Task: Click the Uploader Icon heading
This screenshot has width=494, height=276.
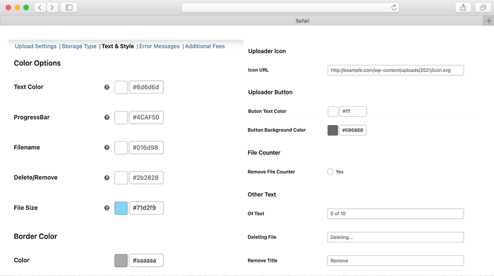Action: 267,51
